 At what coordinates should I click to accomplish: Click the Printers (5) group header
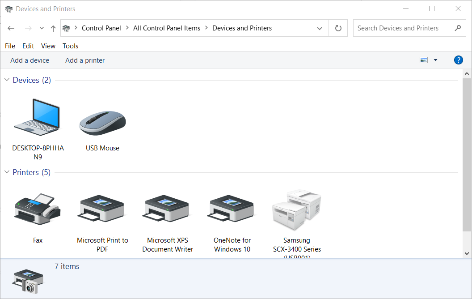31,172
